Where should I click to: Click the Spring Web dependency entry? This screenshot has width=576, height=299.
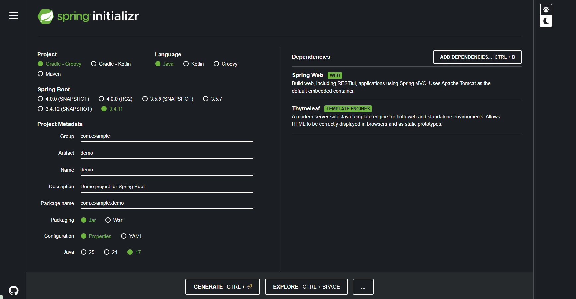(x=407, y=83)
